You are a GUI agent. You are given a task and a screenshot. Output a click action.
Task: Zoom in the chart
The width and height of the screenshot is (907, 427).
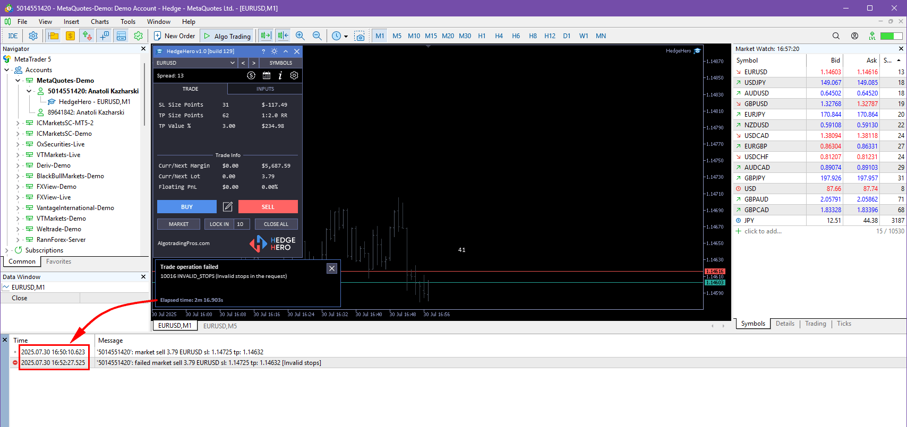[300, 36]
